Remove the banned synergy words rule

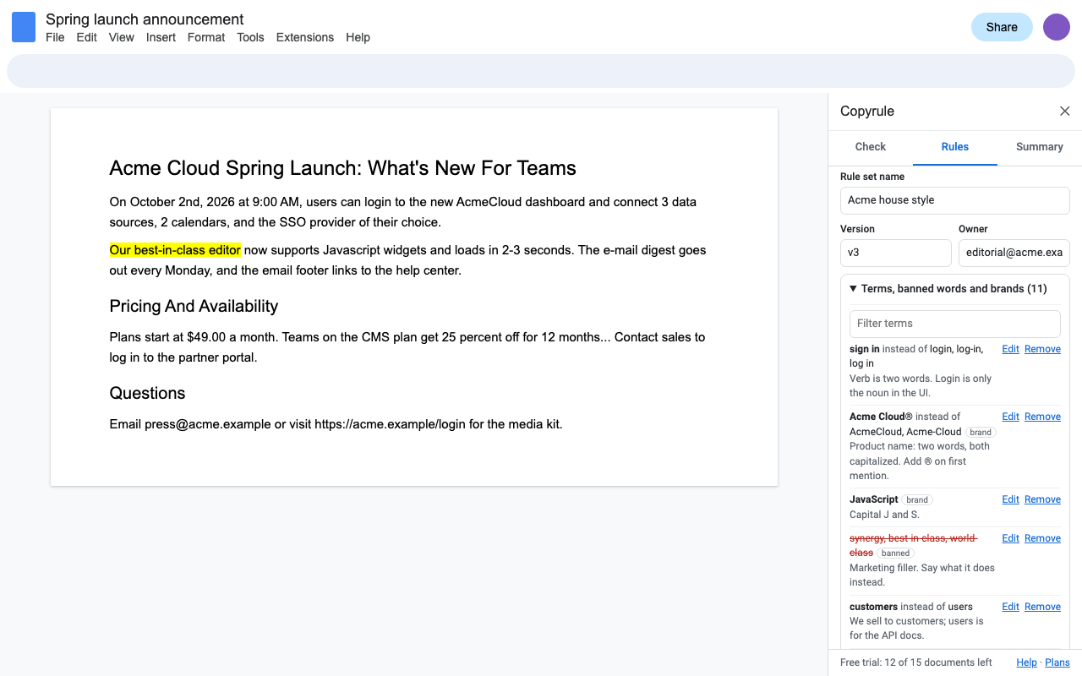click(1042, 538)
